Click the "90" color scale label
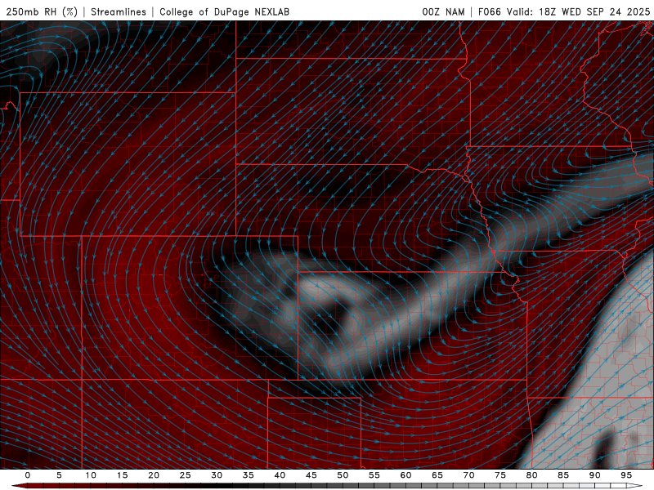This screenshot has height=490, width=654. click(594, 475)
